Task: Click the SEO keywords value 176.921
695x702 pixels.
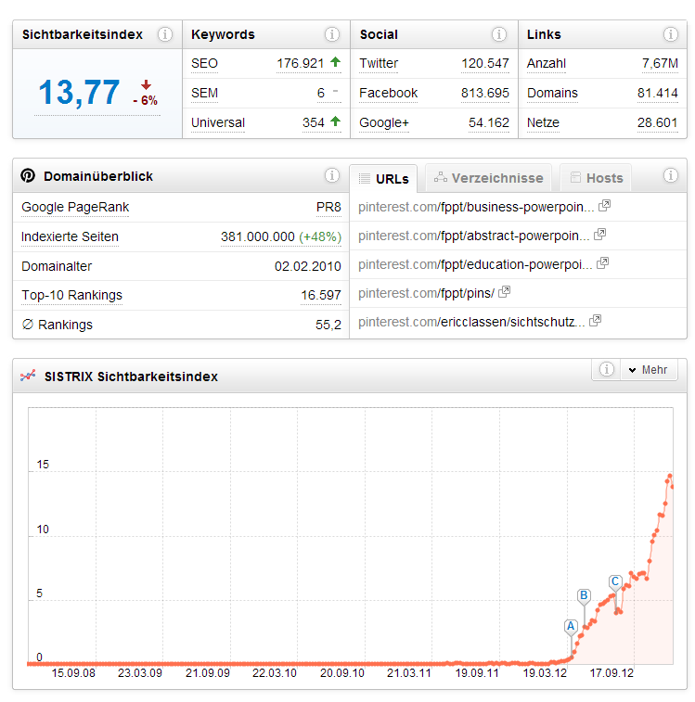Action: click(300, 63)
